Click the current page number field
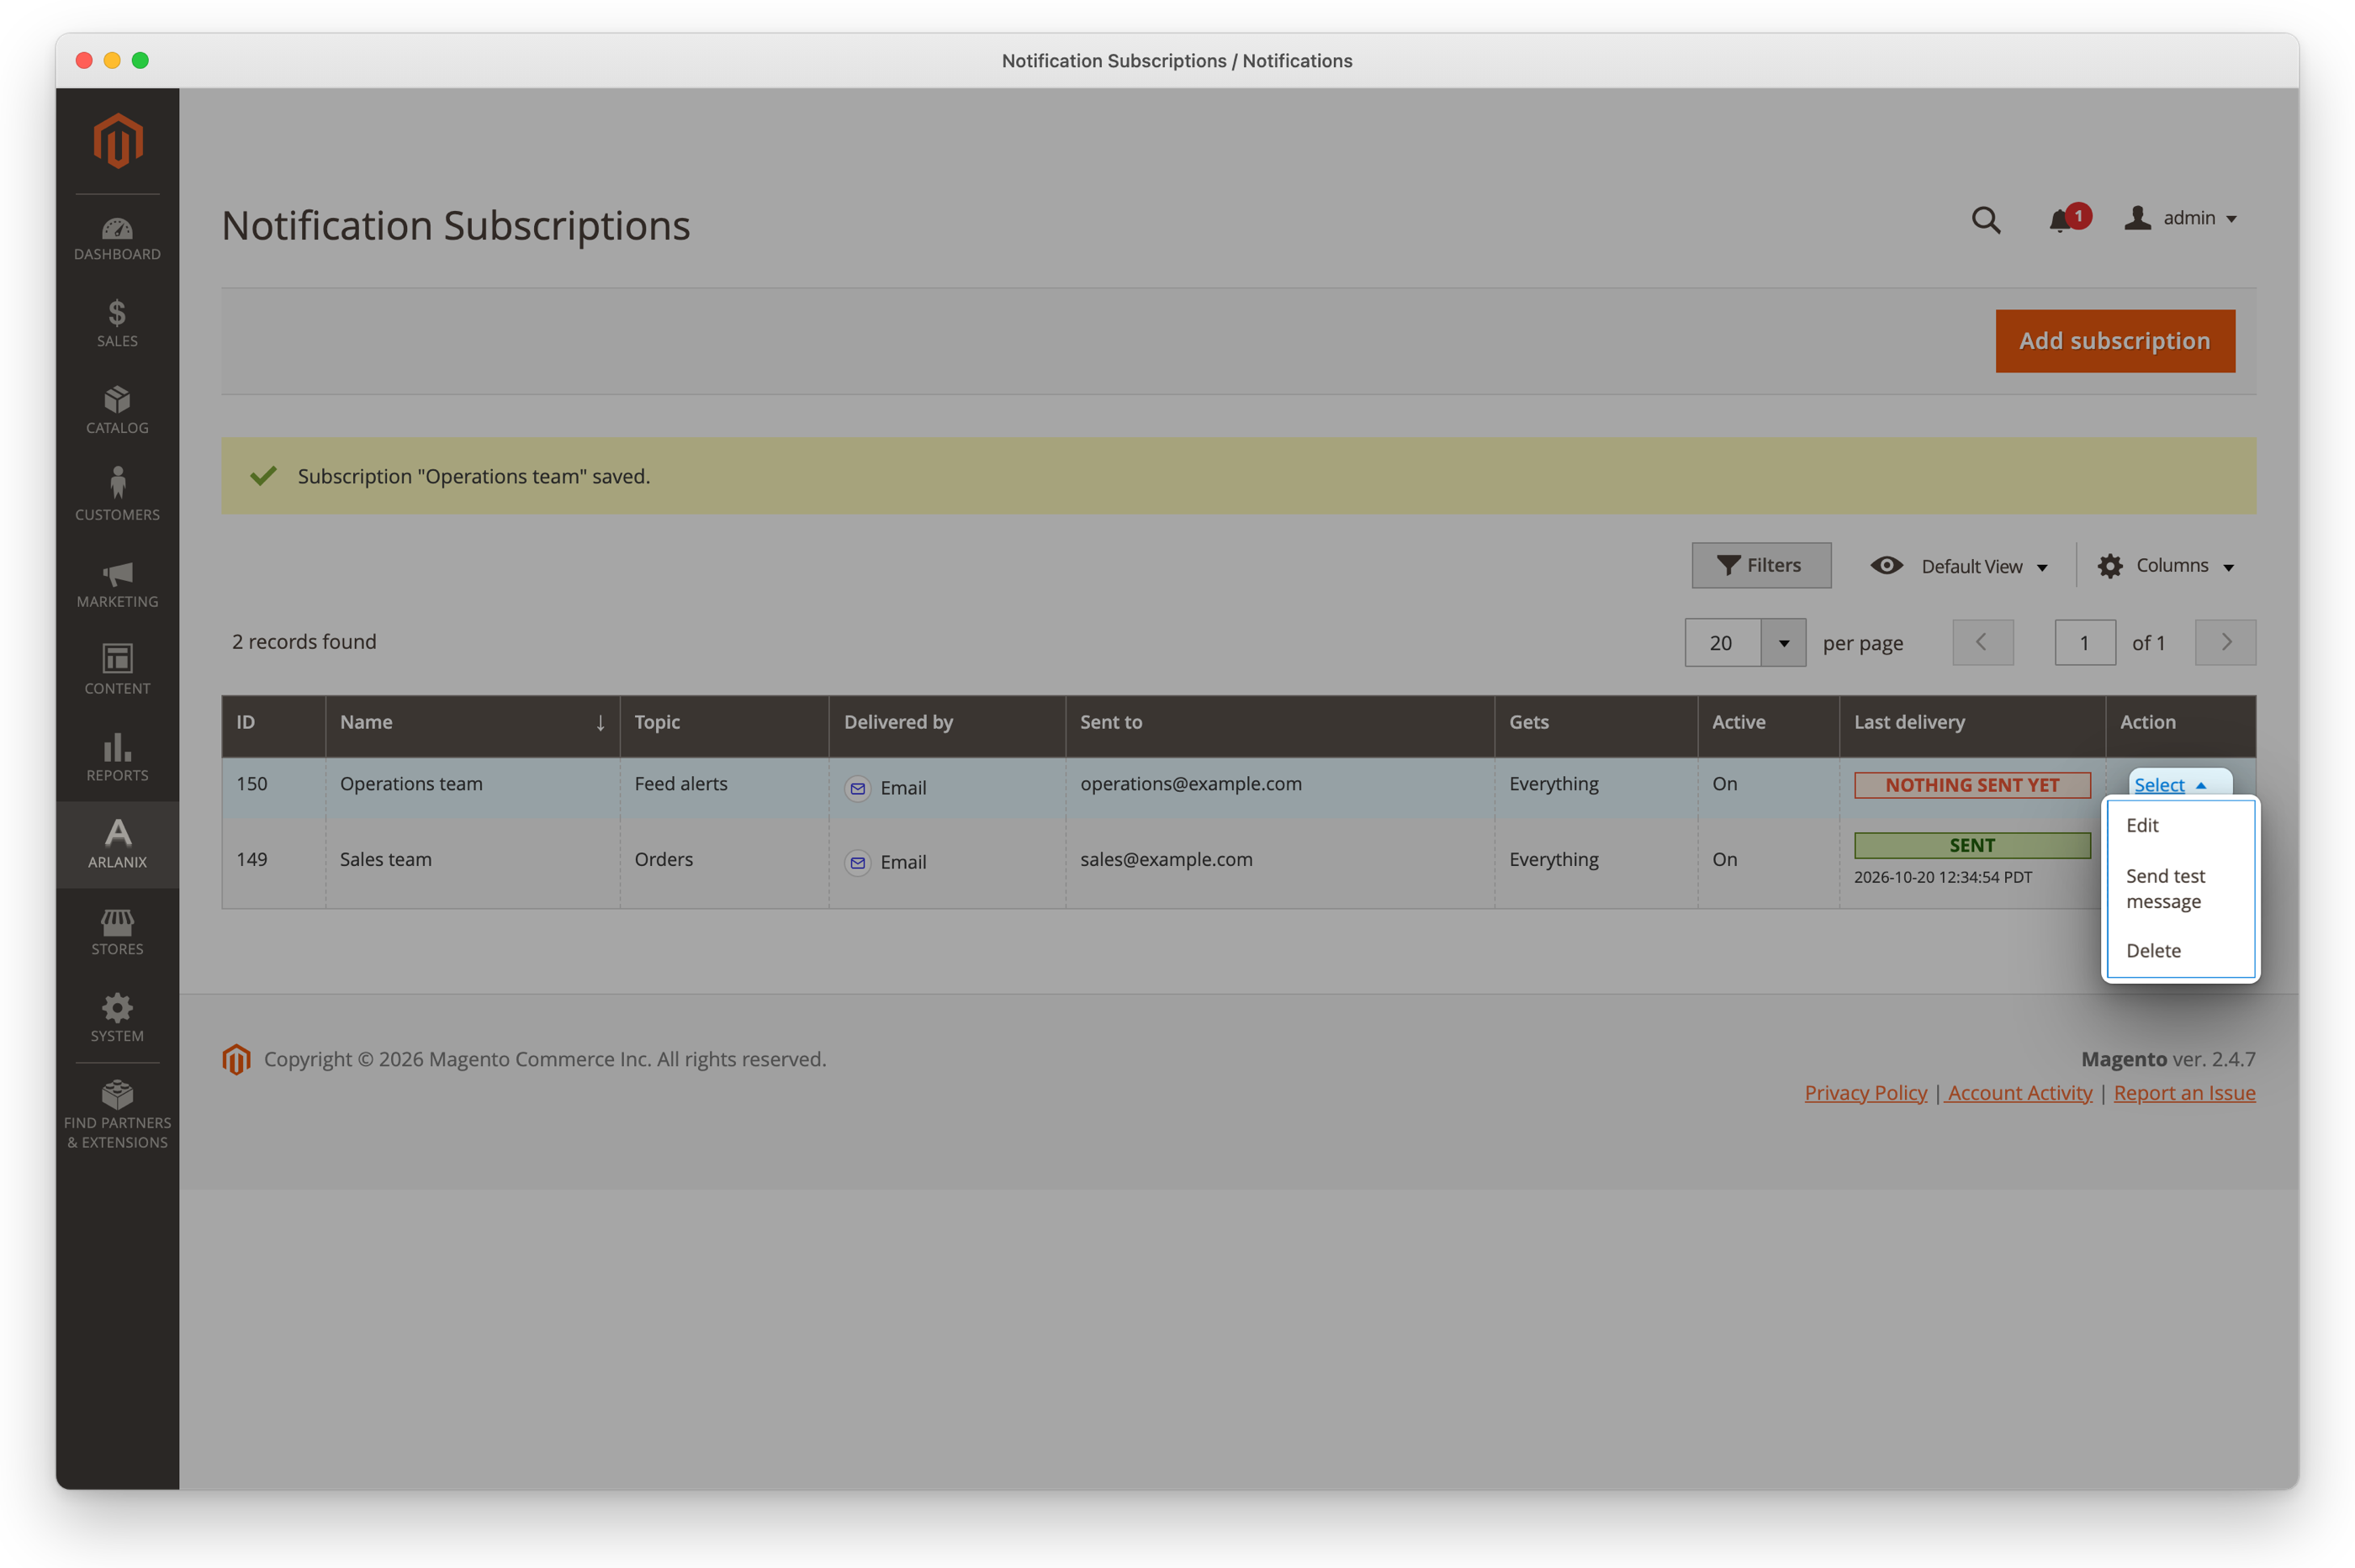 click(x=2084, y=643)
